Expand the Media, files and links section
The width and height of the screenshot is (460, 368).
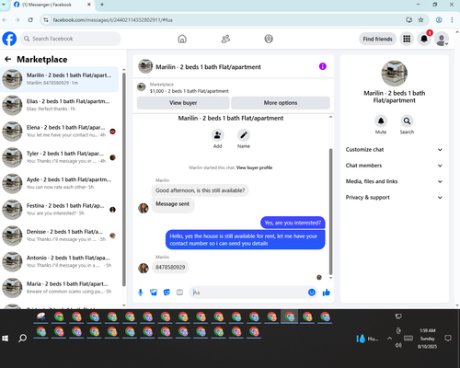tap(395, 181)
